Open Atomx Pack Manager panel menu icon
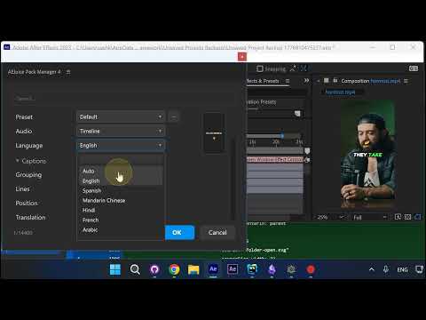Image resolution: width=426 pixels, height=320 pixels. point(68,72)
